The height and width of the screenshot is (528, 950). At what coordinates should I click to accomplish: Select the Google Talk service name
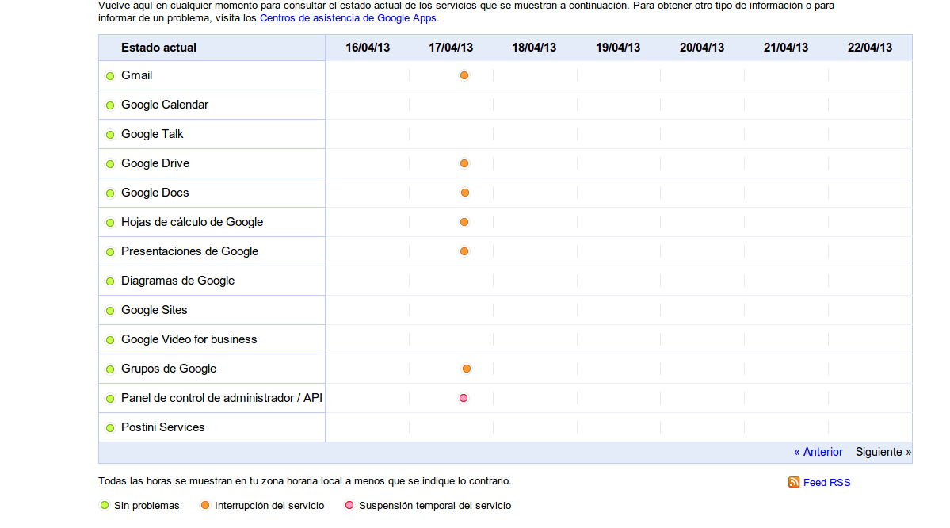[152, 134]
